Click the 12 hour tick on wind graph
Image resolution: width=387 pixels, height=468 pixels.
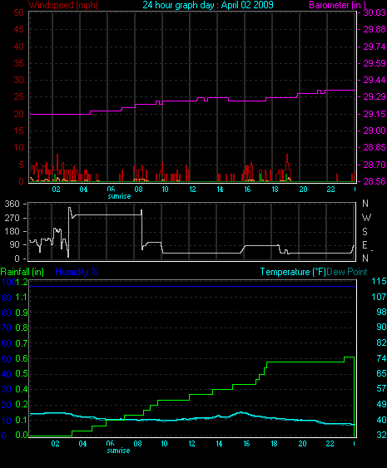[192, 190]
